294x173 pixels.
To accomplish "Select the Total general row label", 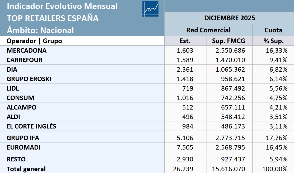I will [26, 169].
